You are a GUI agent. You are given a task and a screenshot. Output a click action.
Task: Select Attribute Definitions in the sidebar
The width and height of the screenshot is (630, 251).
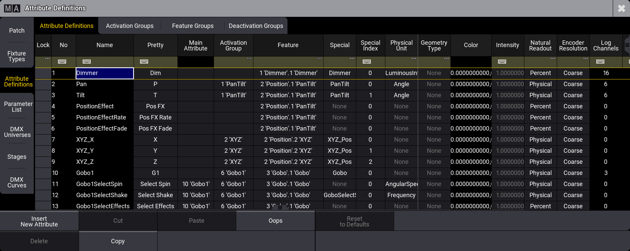coord(17,81)
